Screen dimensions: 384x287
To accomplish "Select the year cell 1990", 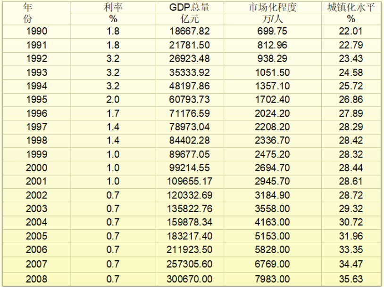I will click(x=37, y=31).
